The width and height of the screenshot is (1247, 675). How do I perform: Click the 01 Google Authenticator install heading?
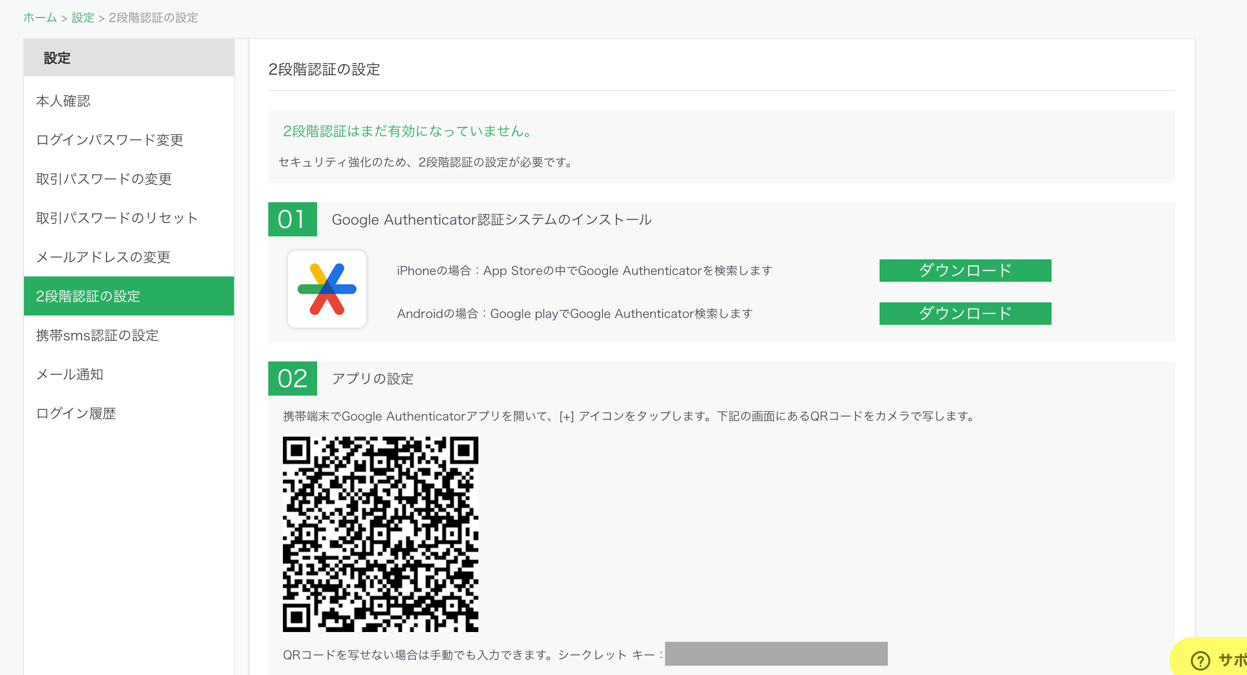492,220
